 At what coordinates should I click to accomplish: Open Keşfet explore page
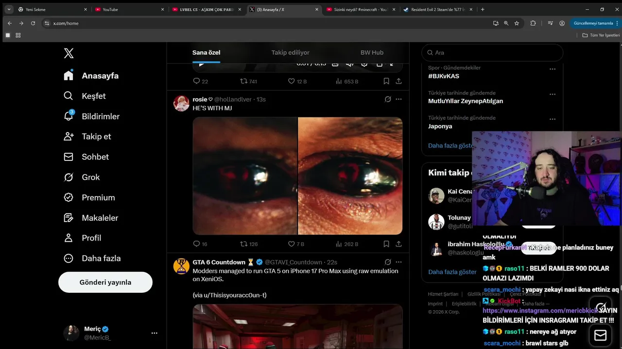pos(85,96)
